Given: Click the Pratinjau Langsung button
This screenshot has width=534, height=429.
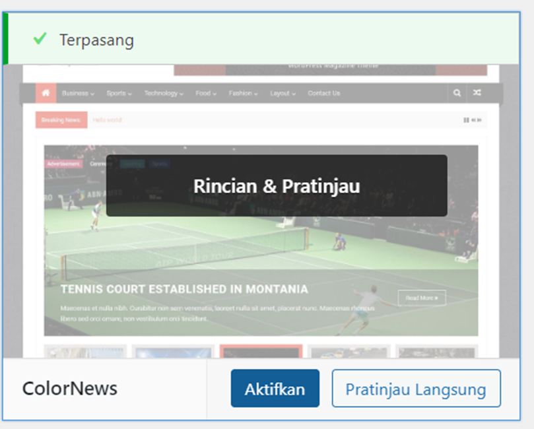Looking at the screenshot, I should click(416, 389).
